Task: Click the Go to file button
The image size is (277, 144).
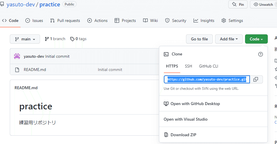Action: (199, 39)
